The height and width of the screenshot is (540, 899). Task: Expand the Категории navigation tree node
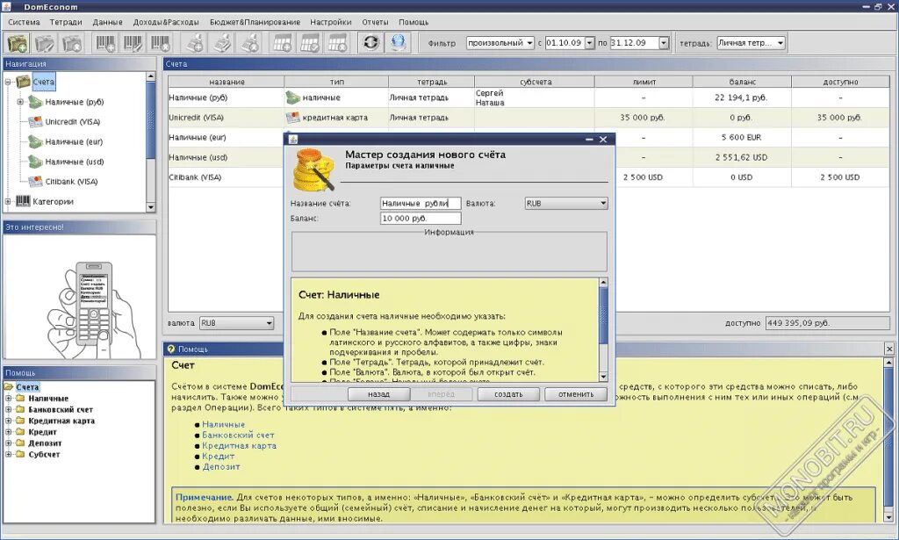tap(8, 201)
